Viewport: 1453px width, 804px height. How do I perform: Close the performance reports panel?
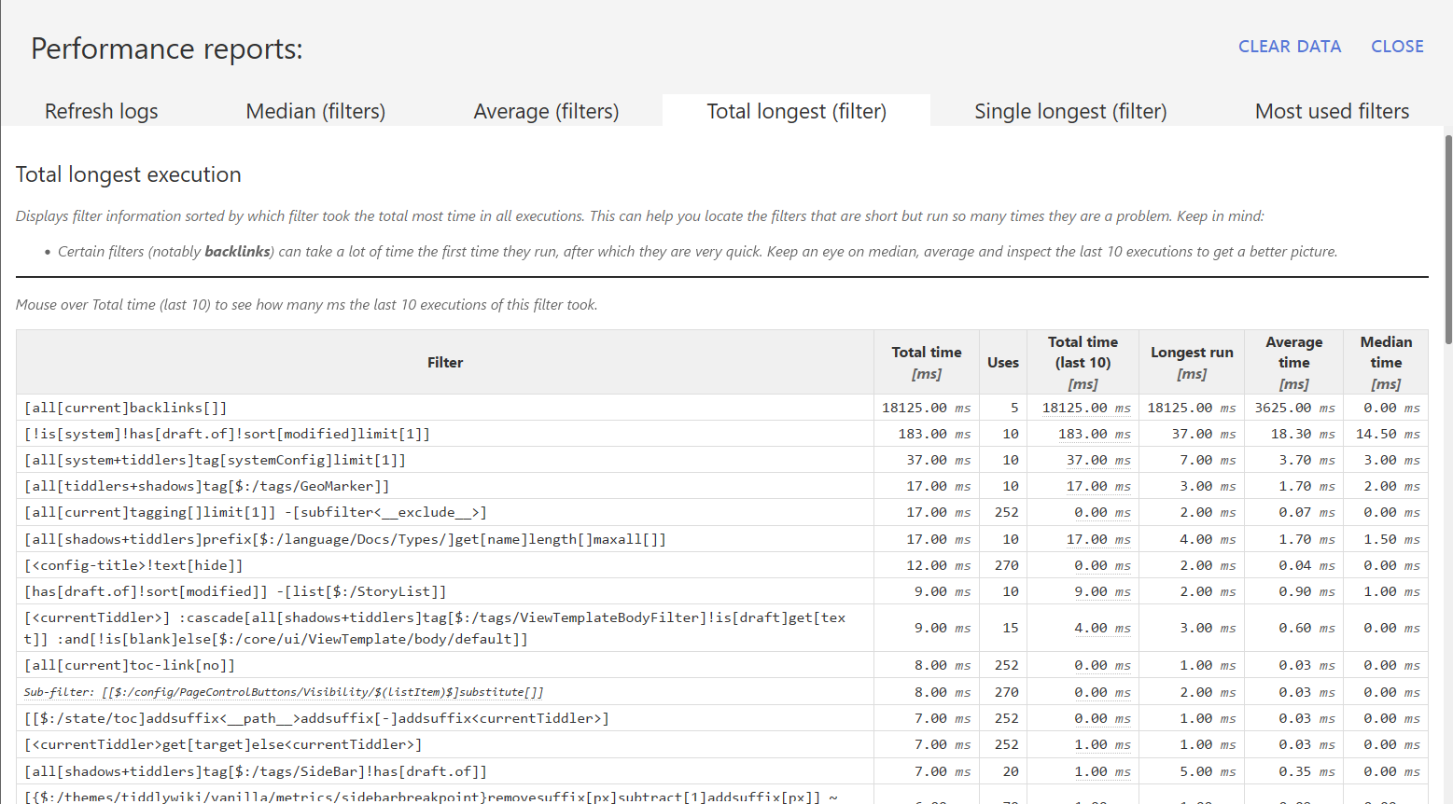[x=1396, y=47]
